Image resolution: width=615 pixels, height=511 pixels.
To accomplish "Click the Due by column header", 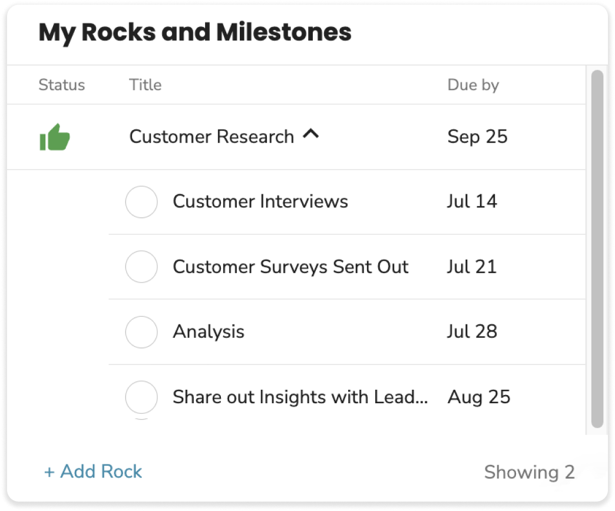I will tap(473, 85).
